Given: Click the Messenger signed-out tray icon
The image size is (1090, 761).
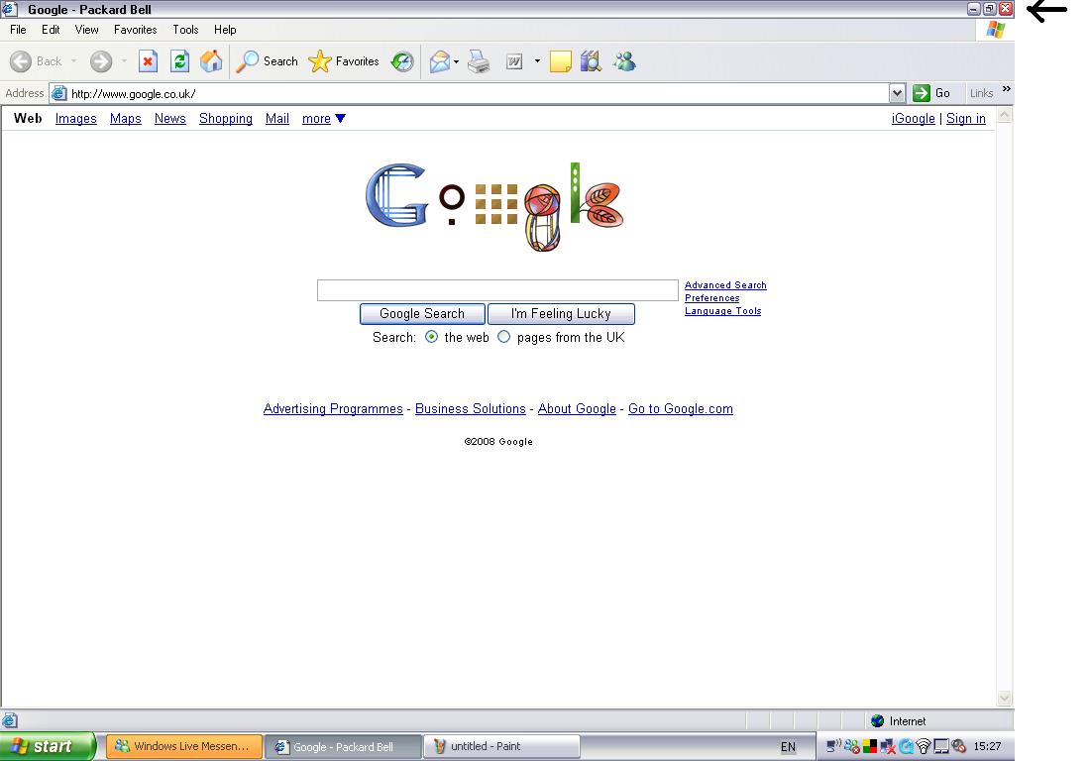Looking at the screenshot, I should [851, 746].
